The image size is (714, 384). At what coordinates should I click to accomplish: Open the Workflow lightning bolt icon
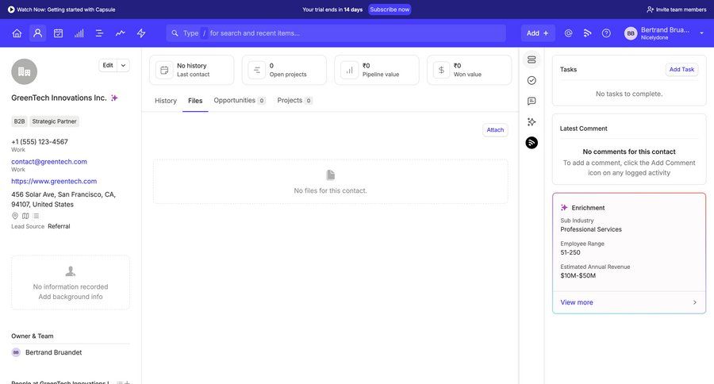(141, 33)
